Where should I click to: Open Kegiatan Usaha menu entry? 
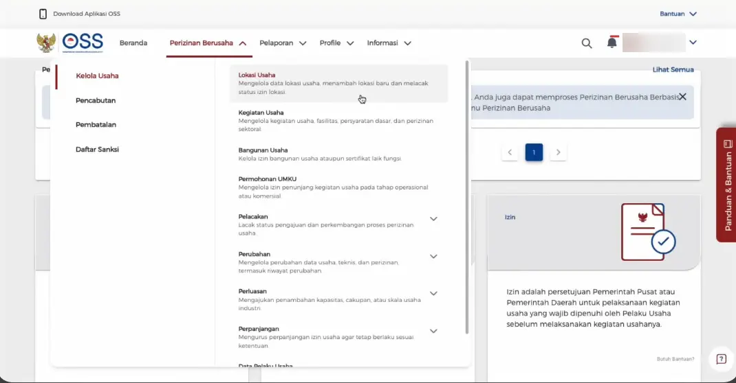(261, 113)
